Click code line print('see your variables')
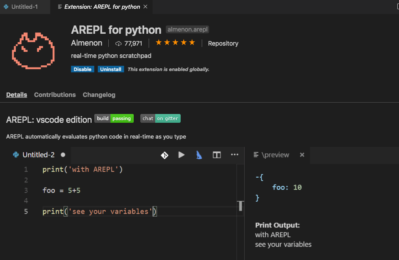The height and width of the screenshot is (260, 399). [100, 211]
